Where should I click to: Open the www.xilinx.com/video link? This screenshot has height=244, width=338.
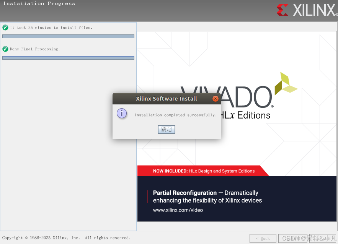coord(178,210)
